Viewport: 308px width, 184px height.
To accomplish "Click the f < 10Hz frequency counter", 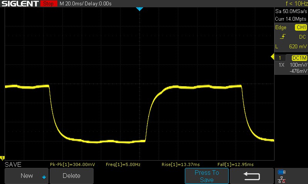I will click(x=296, y=3).
